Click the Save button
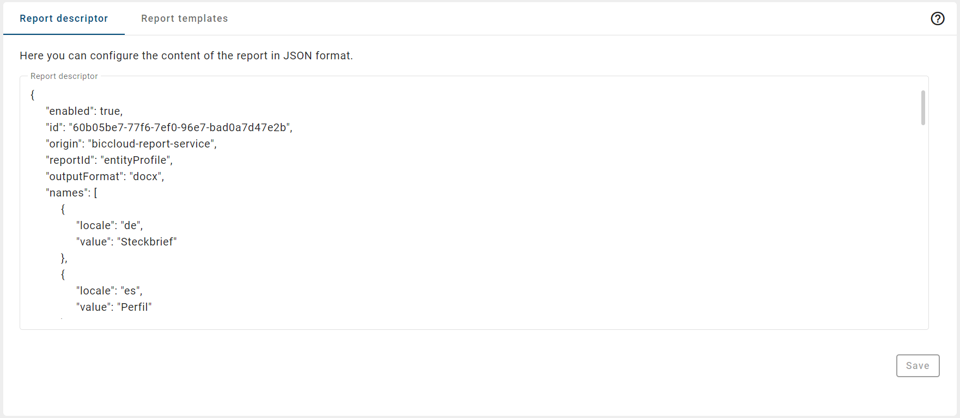The height and width of the screenshot is (418, 960). [918, 365]
